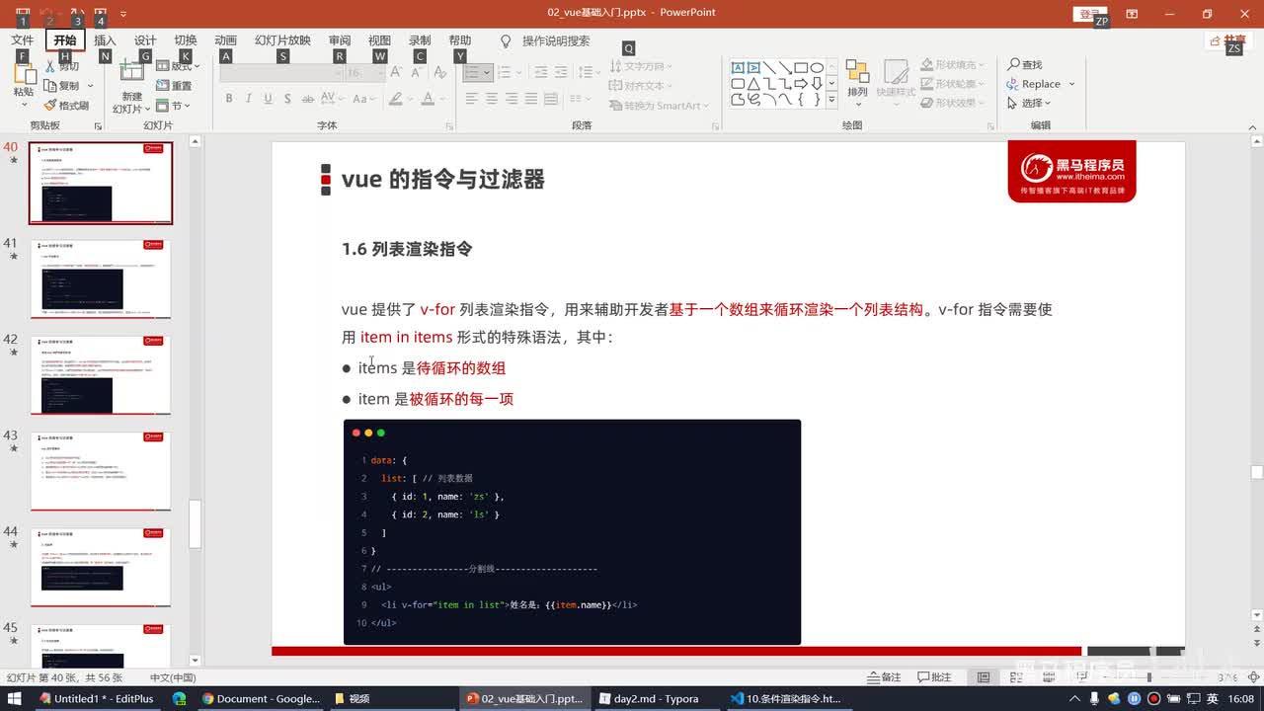Expand the shapes gallery More arrow

(x=831, y=100)
